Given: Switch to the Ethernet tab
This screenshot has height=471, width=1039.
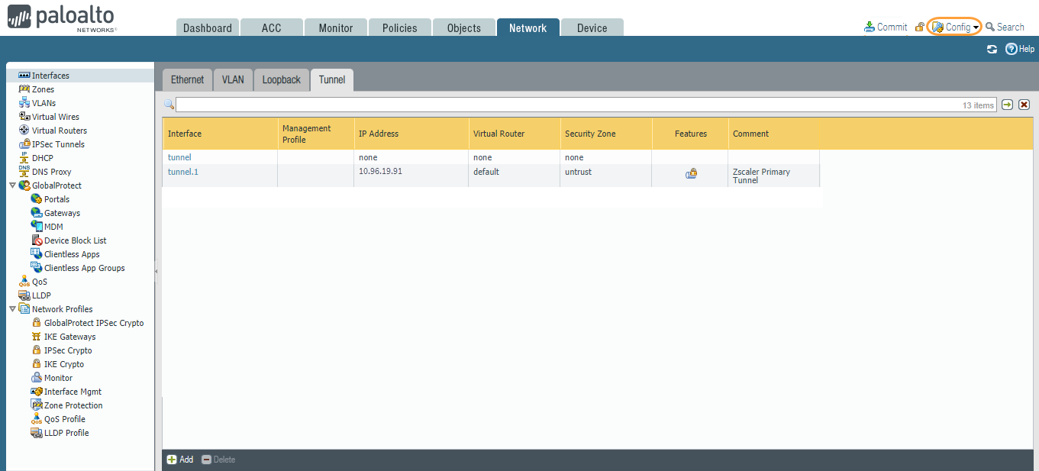Looking at the screenshot, I should [x=187, y=79].
